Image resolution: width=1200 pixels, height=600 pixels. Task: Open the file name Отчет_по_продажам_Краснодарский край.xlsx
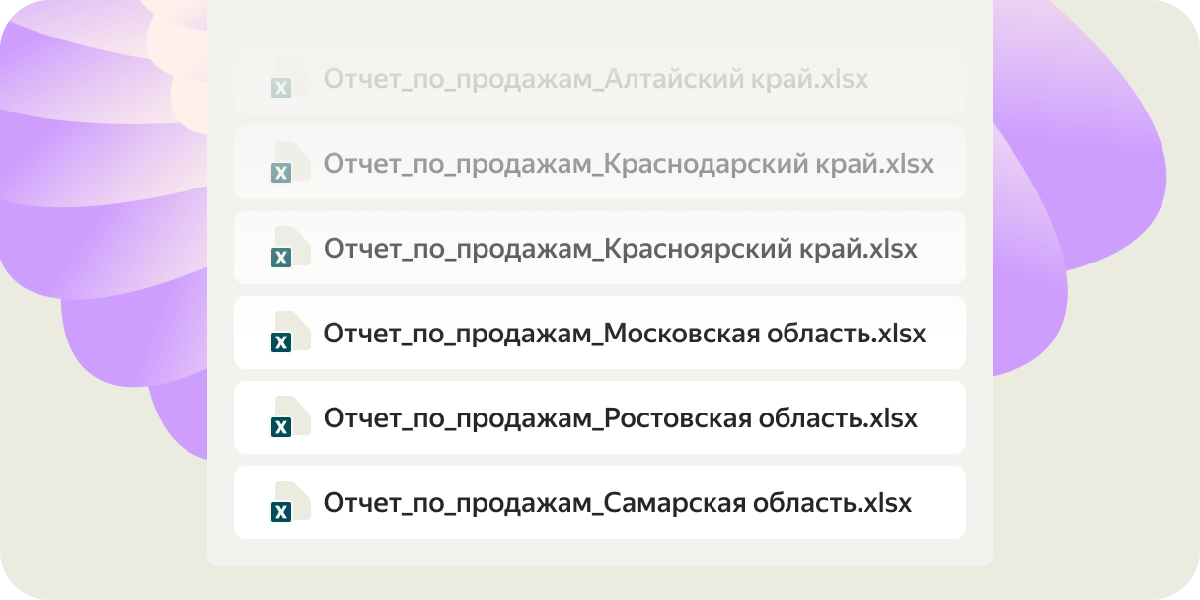pyautogui.click(x=628, y=164)
